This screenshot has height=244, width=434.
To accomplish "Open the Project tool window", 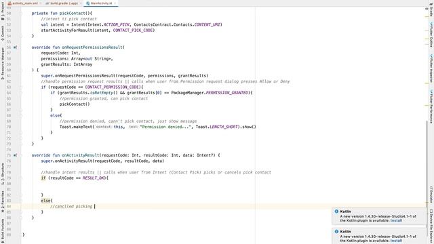I will 3,11.
